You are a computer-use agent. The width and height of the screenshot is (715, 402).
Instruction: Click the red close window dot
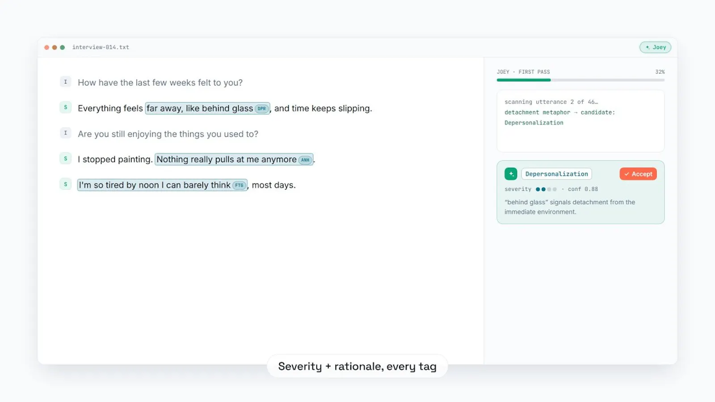(46, 47)
